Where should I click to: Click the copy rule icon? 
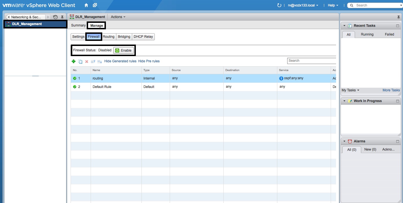click(80, 61)
